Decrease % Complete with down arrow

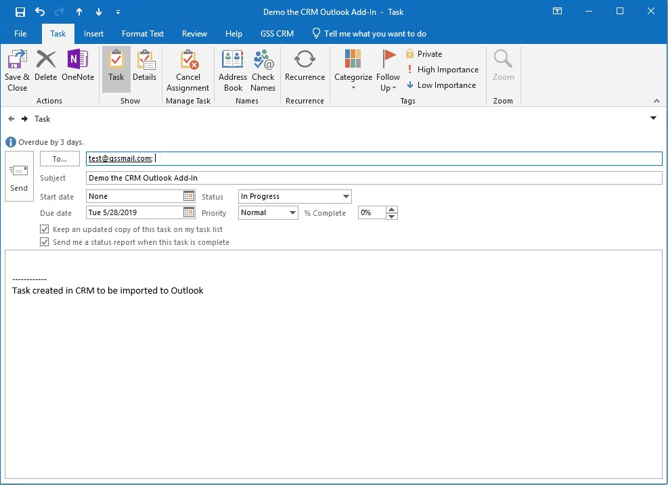point(392,216)
